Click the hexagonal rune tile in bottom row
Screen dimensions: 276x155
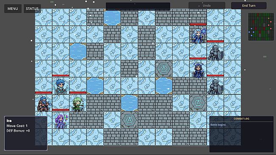pyautogui.click(x=129, y=120)
